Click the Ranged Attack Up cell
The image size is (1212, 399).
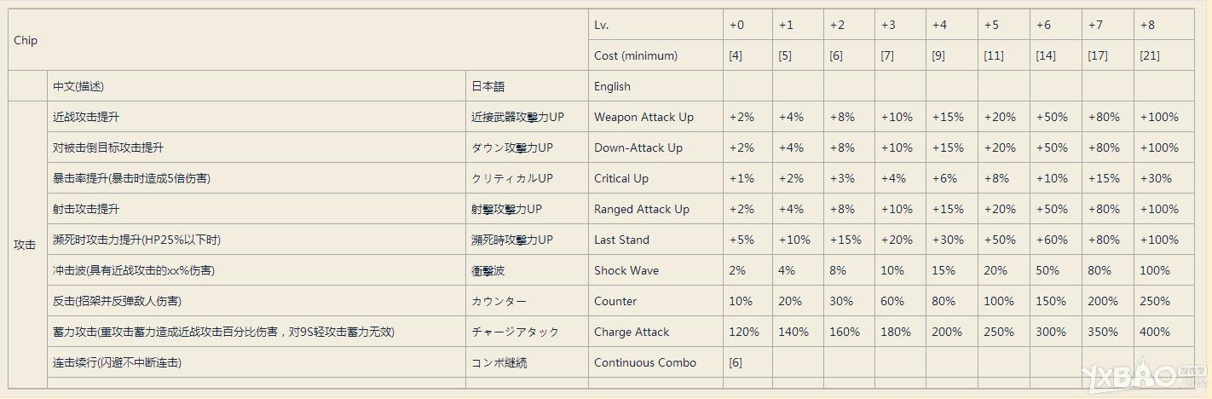pos(655,209)
